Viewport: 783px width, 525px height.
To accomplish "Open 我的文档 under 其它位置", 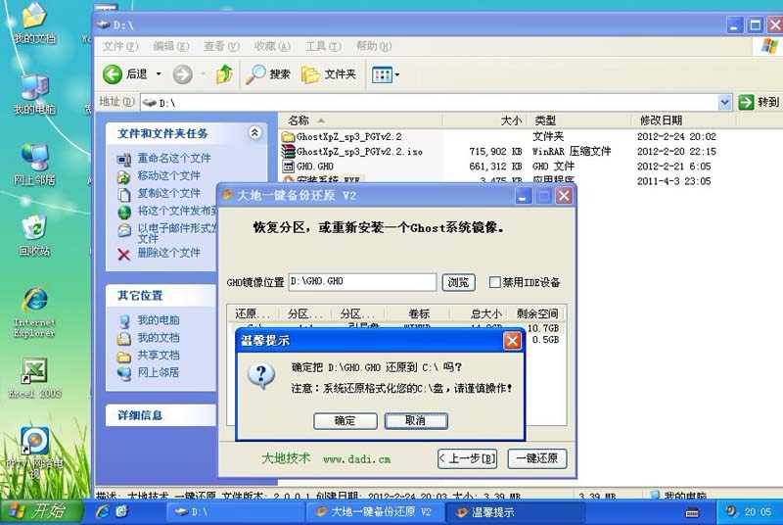I will point(159,337).
